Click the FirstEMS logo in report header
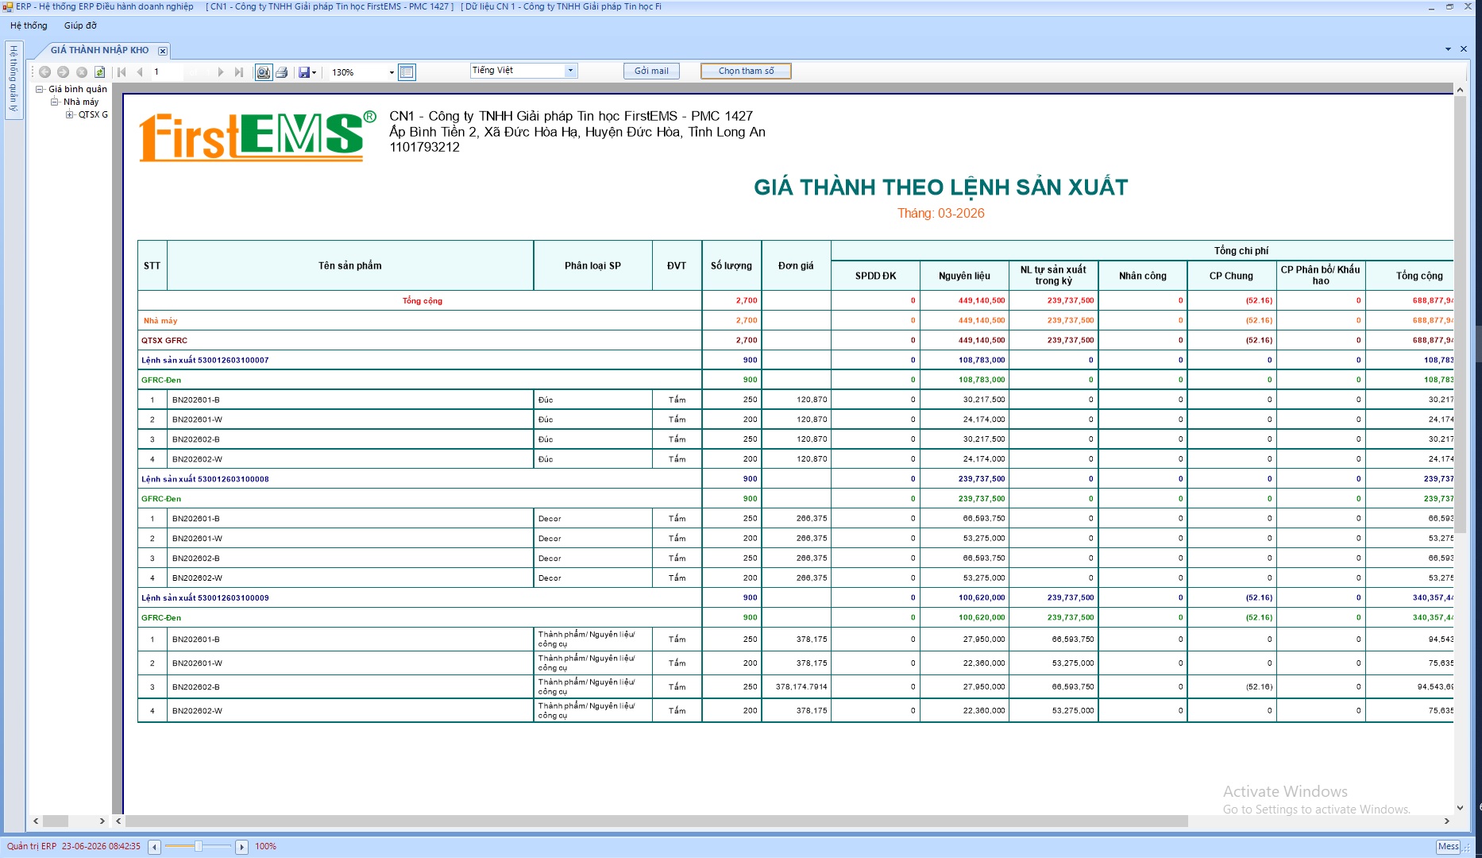 [x=258, y=136]
